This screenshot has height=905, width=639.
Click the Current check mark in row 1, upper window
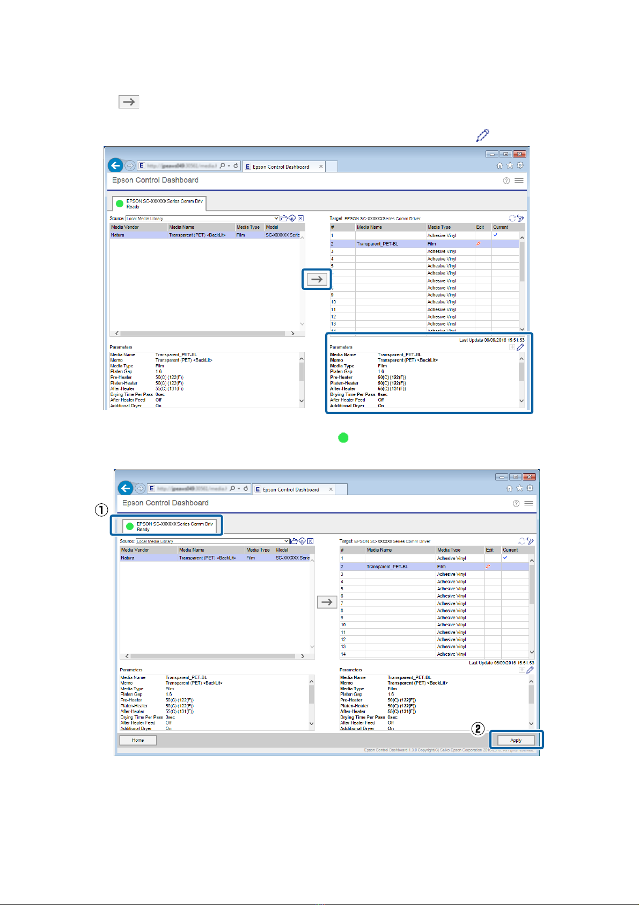tap(495, 235)
